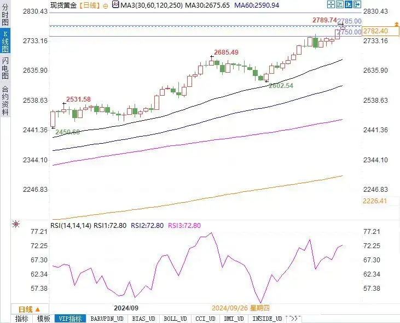Viewport: 400px width, 323px height.
Task: Click the RSI3:72.80 value
Action: 184,225
